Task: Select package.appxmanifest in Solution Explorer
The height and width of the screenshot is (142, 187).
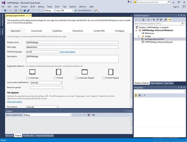Action: (x=155, y=39)
